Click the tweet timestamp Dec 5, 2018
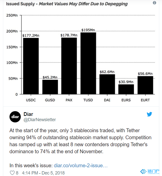Image resolution: width=162 pixels, height=176 pixels. click(43, 173)
